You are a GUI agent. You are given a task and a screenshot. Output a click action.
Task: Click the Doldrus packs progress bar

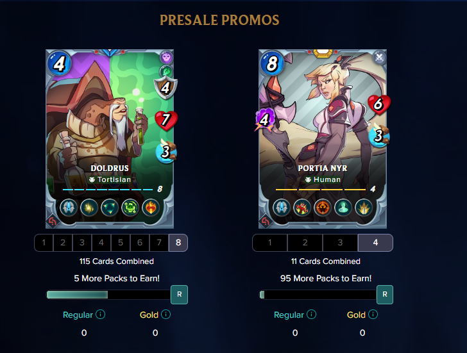[x=108, y=295]
